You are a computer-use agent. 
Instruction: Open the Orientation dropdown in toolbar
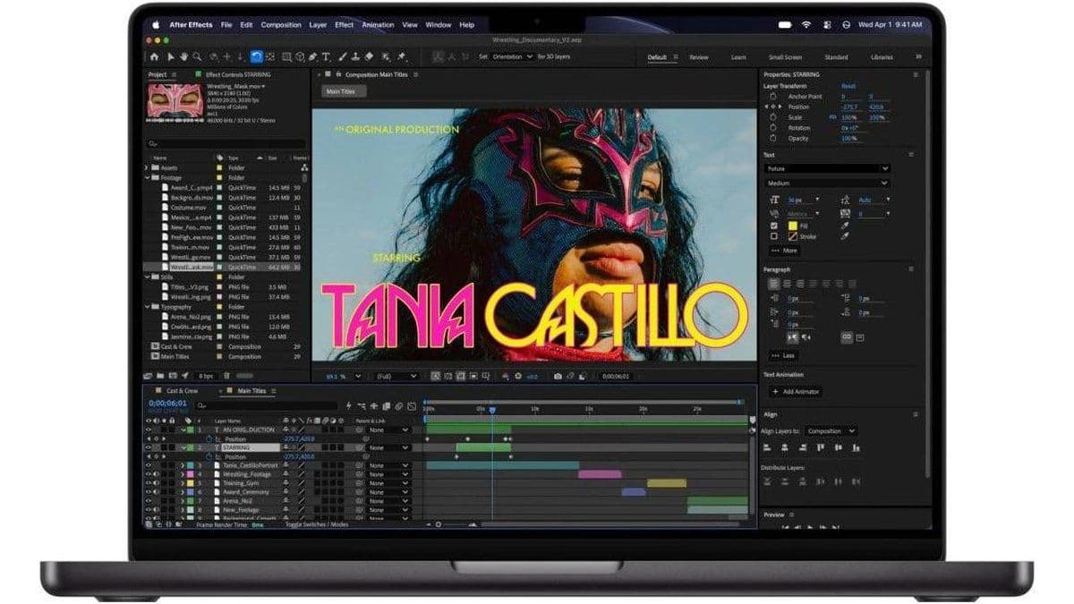click(x=511, y=56)
